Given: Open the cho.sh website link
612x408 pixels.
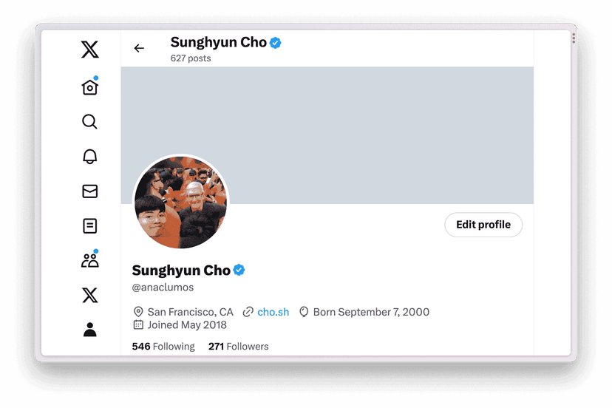Looking at the screenshot, I should pos(273,312).
